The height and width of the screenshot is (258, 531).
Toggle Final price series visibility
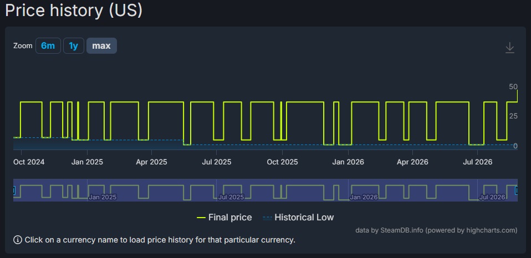pyautogui.click(x=224, y=218)
